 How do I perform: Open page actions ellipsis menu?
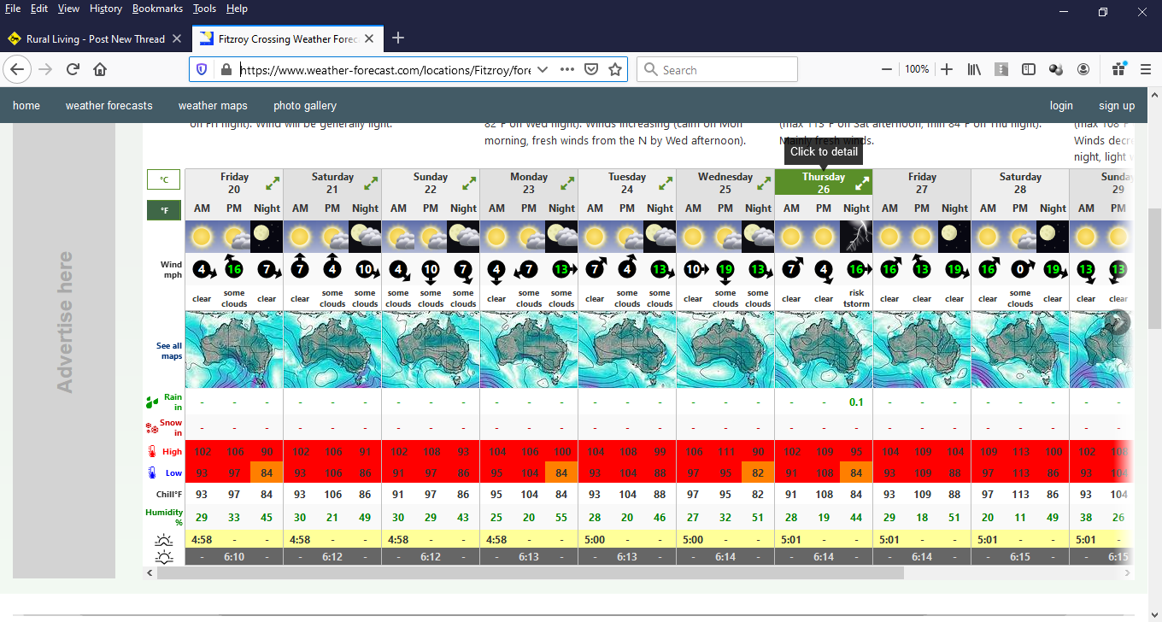(567, 70)
